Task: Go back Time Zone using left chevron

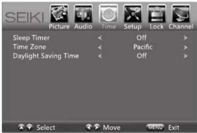Action: click(x=100, y=47)
